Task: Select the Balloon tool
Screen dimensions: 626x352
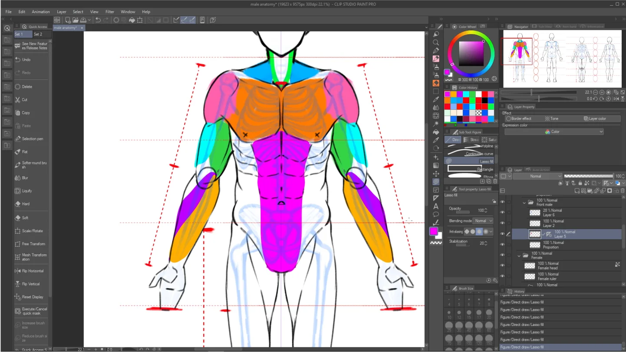Action: click(x=436, y=214)
